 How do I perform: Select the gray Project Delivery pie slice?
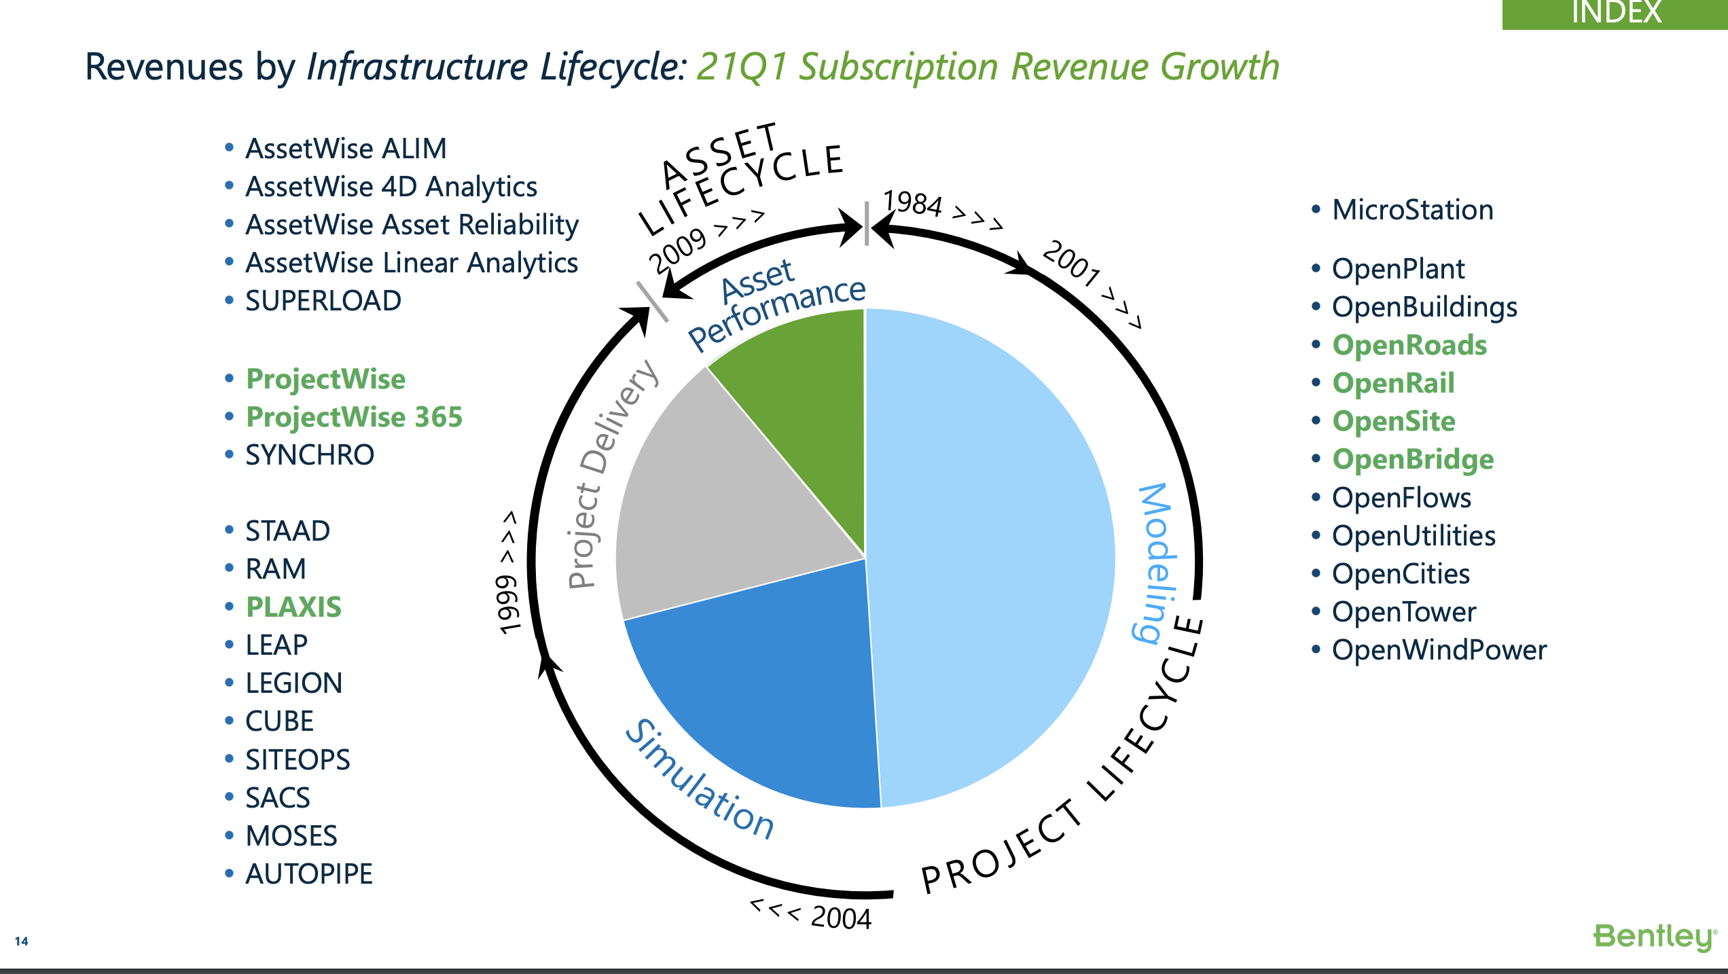coord(720,503)
